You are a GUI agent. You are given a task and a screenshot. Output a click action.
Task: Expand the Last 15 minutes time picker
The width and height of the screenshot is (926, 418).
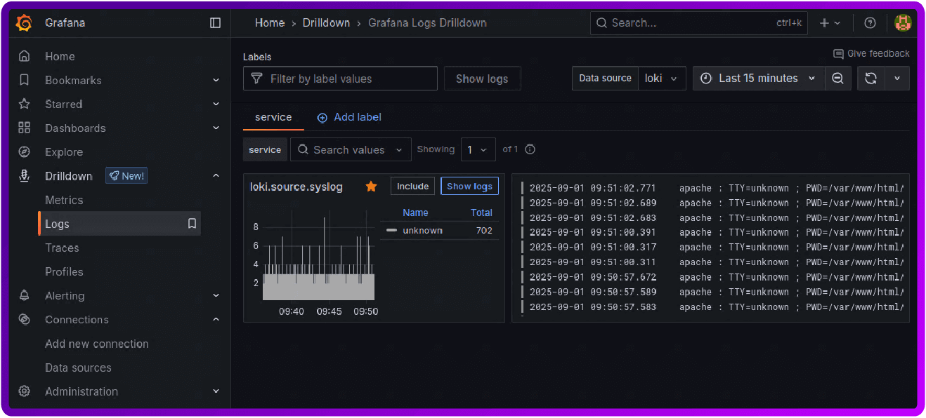pos(758,78)
